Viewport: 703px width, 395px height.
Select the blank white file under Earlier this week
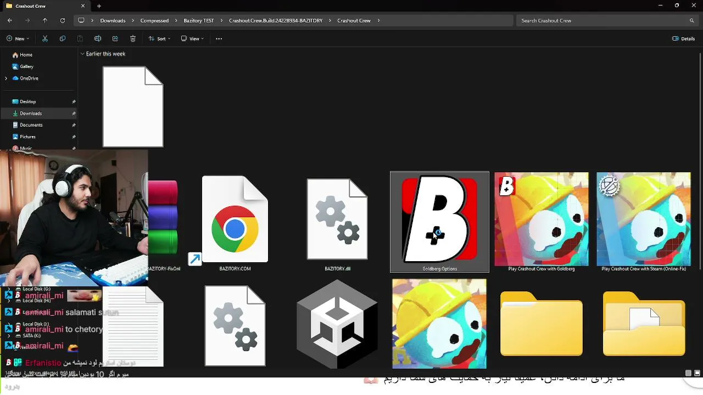[x=133, y=107]
